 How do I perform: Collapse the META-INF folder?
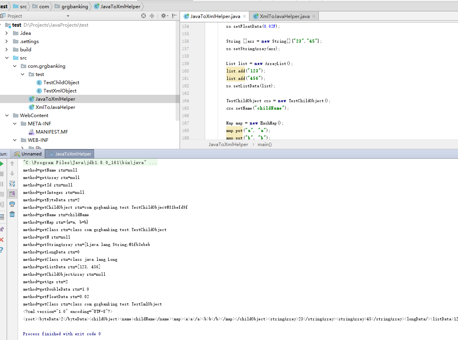15,123
